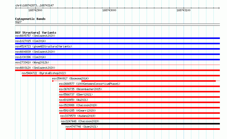Open the esv2666577 (1000GenomesConsortiumPhase1) label
This screenshot has width=227, height=139.
[x=90, y=84]
